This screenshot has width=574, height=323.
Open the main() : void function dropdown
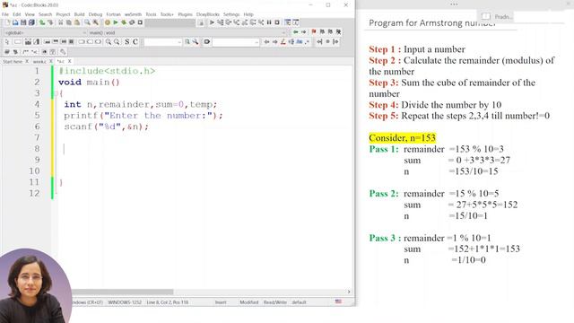[x=187, y=32]
